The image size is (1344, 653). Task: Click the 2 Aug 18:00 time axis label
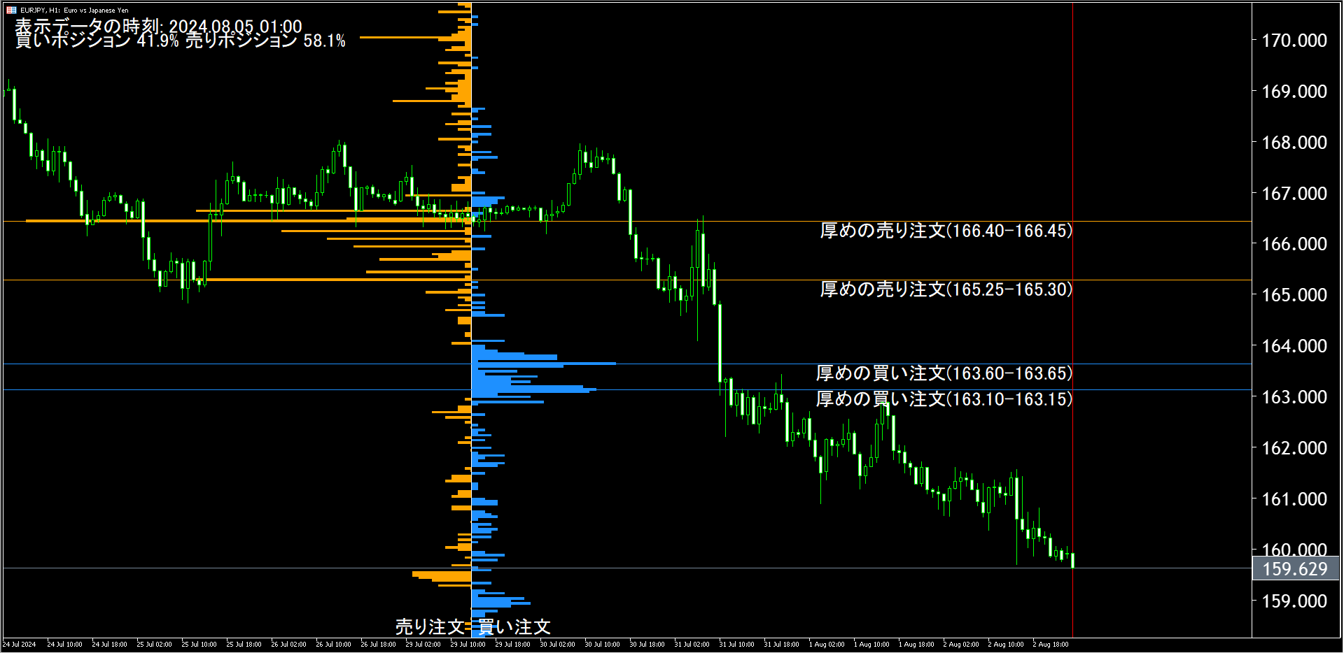pos(1050,645)
